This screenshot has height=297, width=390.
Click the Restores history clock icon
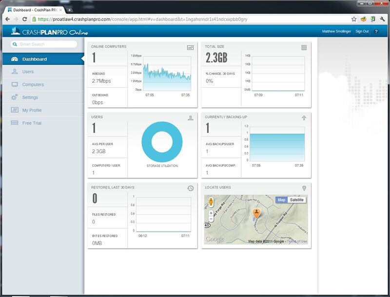190,188
